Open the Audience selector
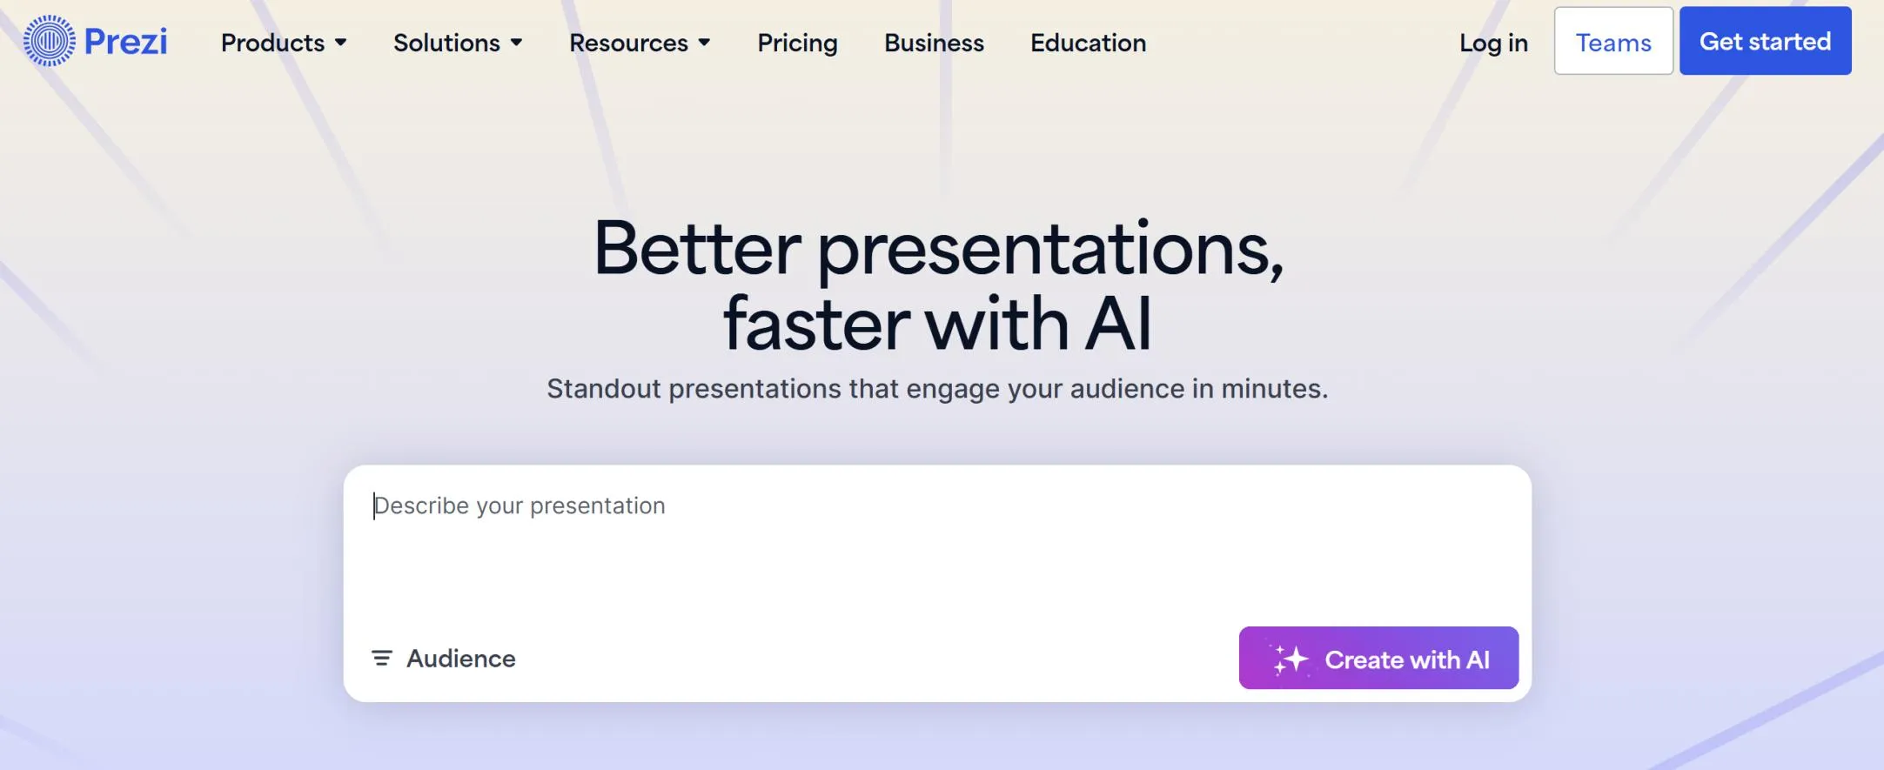1884x770 pixels. coord(461,659)
